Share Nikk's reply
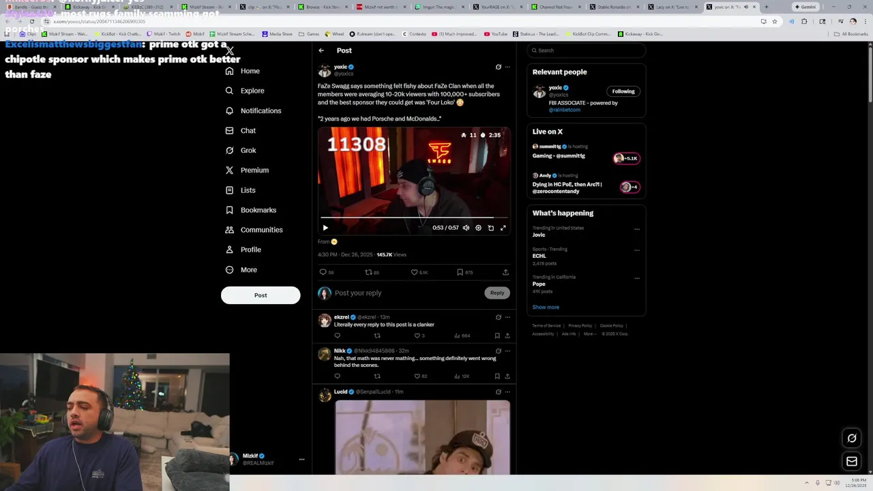 pos(507,376)
